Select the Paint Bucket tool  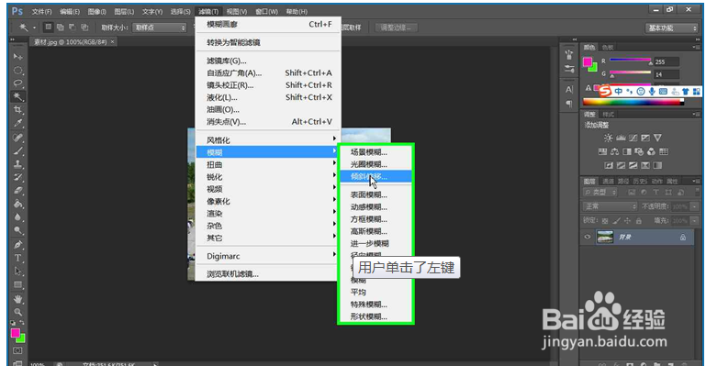[x=18, y=204]
